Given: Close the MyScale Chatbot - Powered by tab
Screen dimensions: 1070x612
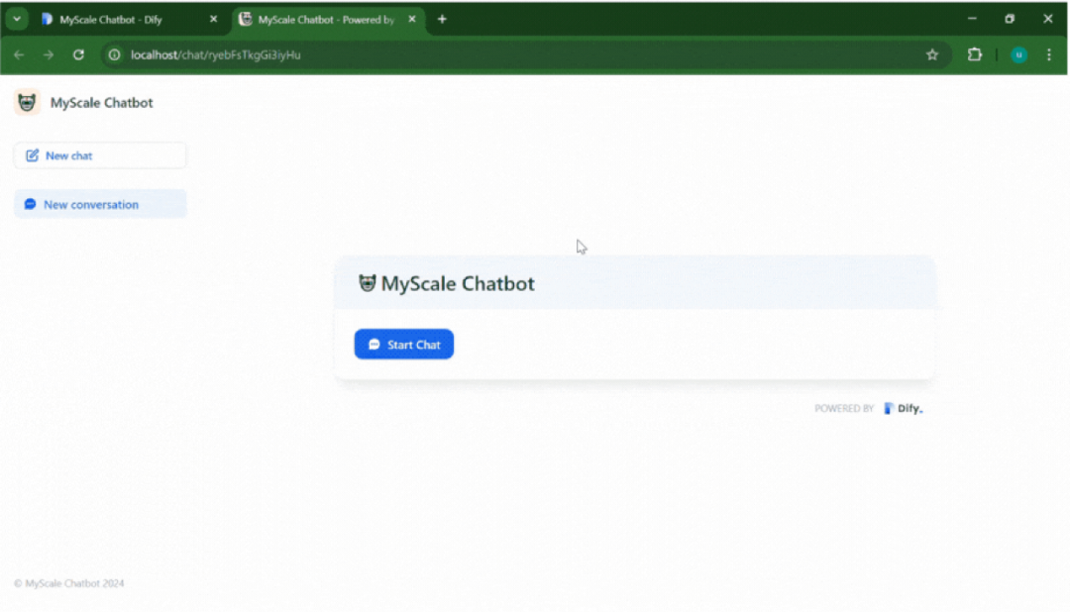Looking at the screenshot, I should [412, 19].
